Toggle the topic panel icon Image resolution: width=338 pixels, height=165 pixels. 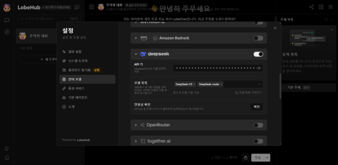click(321, 7)
